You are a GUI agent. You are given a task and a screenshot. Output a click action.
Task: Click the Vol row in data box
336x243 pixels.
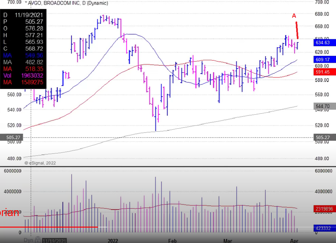pos(23,76)
